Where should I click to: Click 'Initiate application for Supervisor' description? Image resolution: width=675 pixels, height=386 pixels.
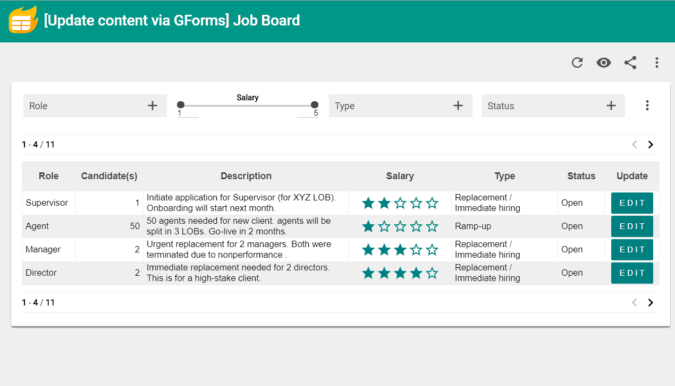click(x=241, y=203)
